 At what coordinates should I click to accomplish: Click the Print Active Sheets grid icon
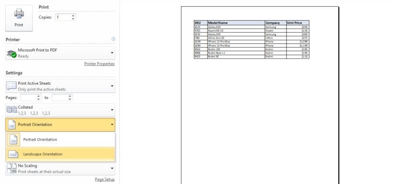click(11, 86)
